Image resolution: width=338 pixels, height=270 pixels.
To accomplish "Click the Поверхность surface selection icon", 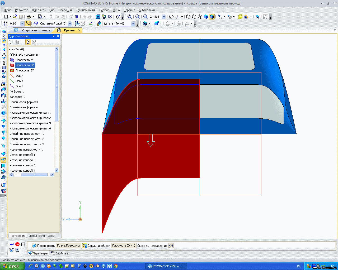I will click(x=34, y=246).
